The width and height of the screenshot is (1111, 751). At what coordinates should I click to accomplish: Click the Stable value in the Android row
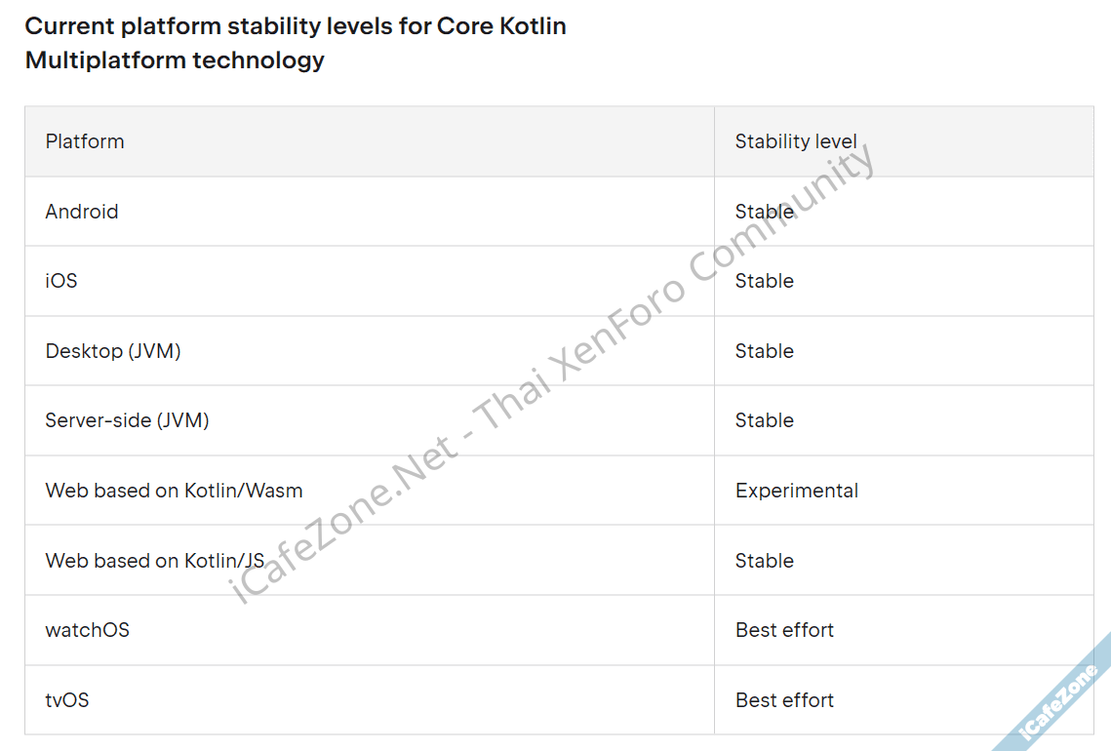pos(765,212)
